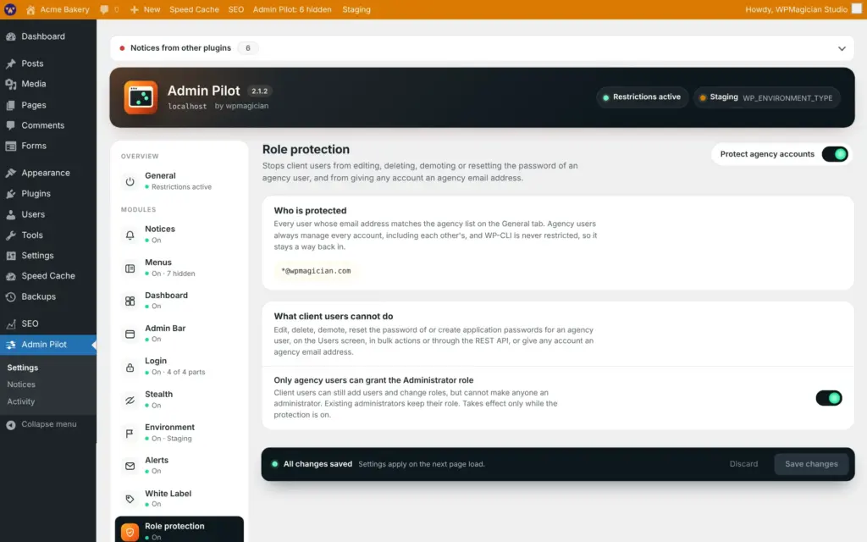
Task: Select Settings submenu under Admin Pilot
Action: (23, 368)
